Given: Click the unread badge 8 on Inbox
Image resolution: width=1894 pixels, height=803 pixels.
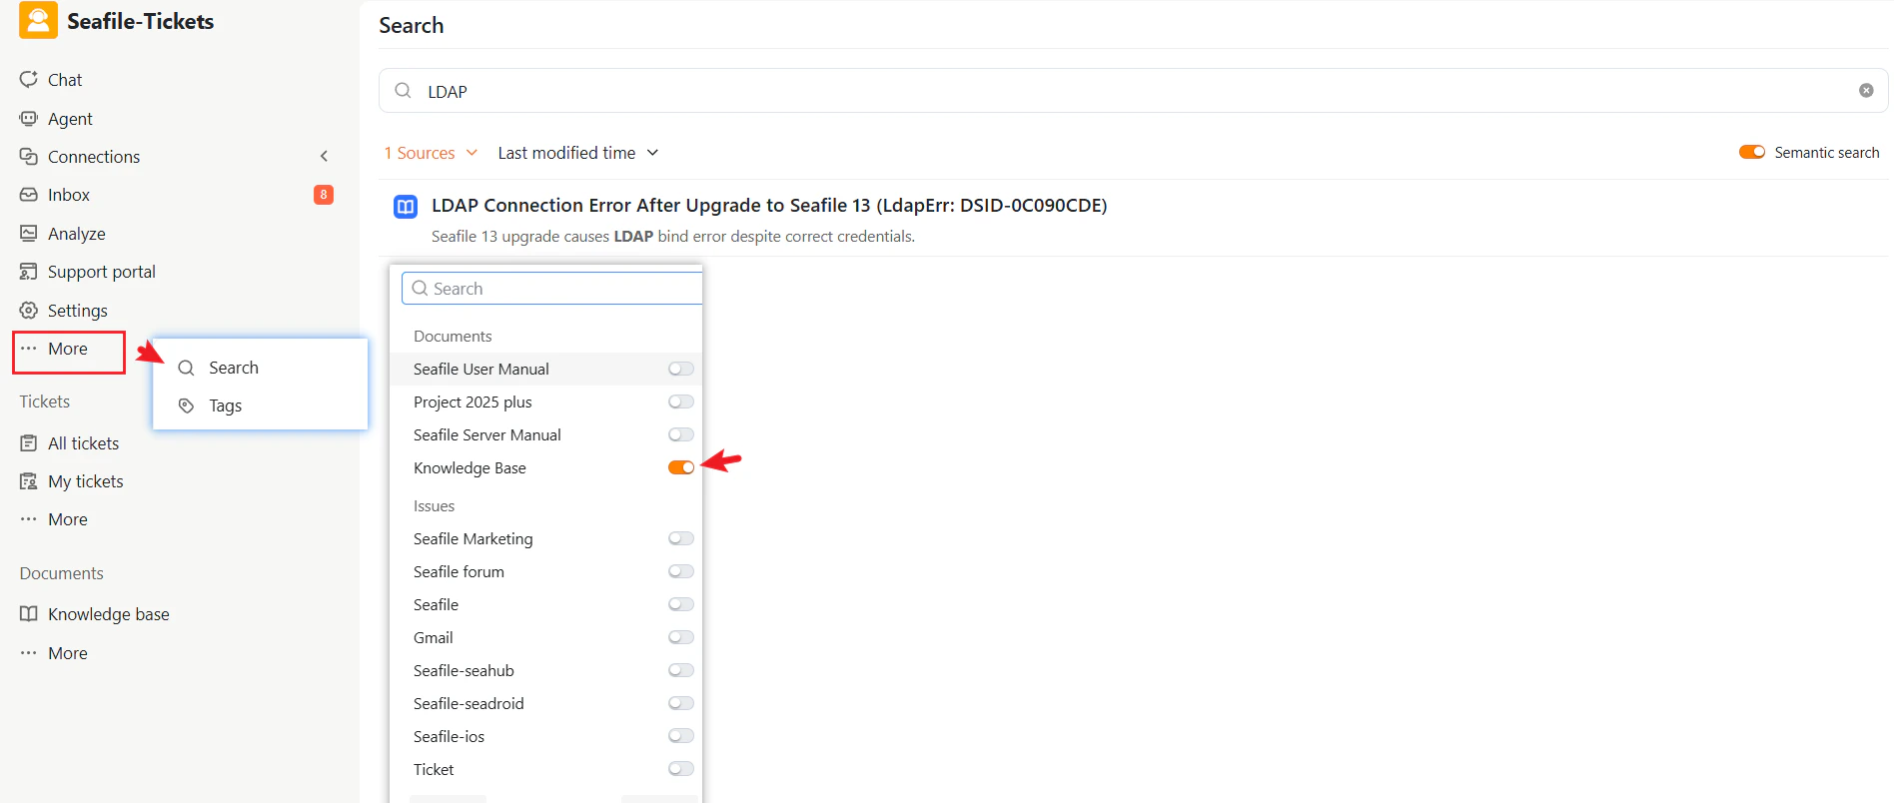Looking at the screenshot, I should 324,194.
